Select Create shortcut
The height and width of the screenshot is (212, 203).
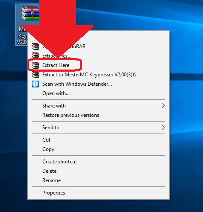98,162
